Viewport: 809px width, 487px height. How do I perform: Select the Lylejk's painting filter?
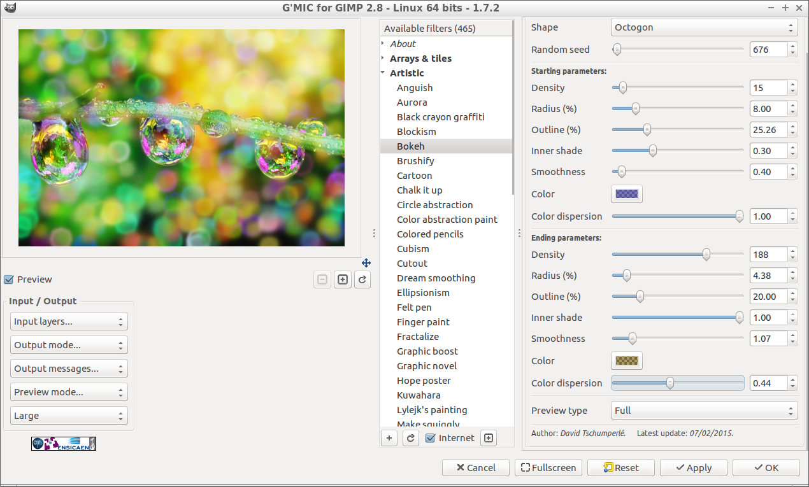click(x=432, y=410)
